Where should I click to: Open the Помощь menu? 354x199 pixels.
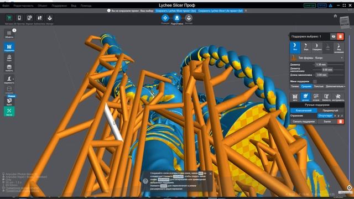[86, 6]
